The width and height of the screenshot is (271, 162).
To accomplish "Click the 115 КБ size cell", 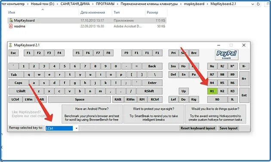I will pyautogui.click(x=160, y=20).
